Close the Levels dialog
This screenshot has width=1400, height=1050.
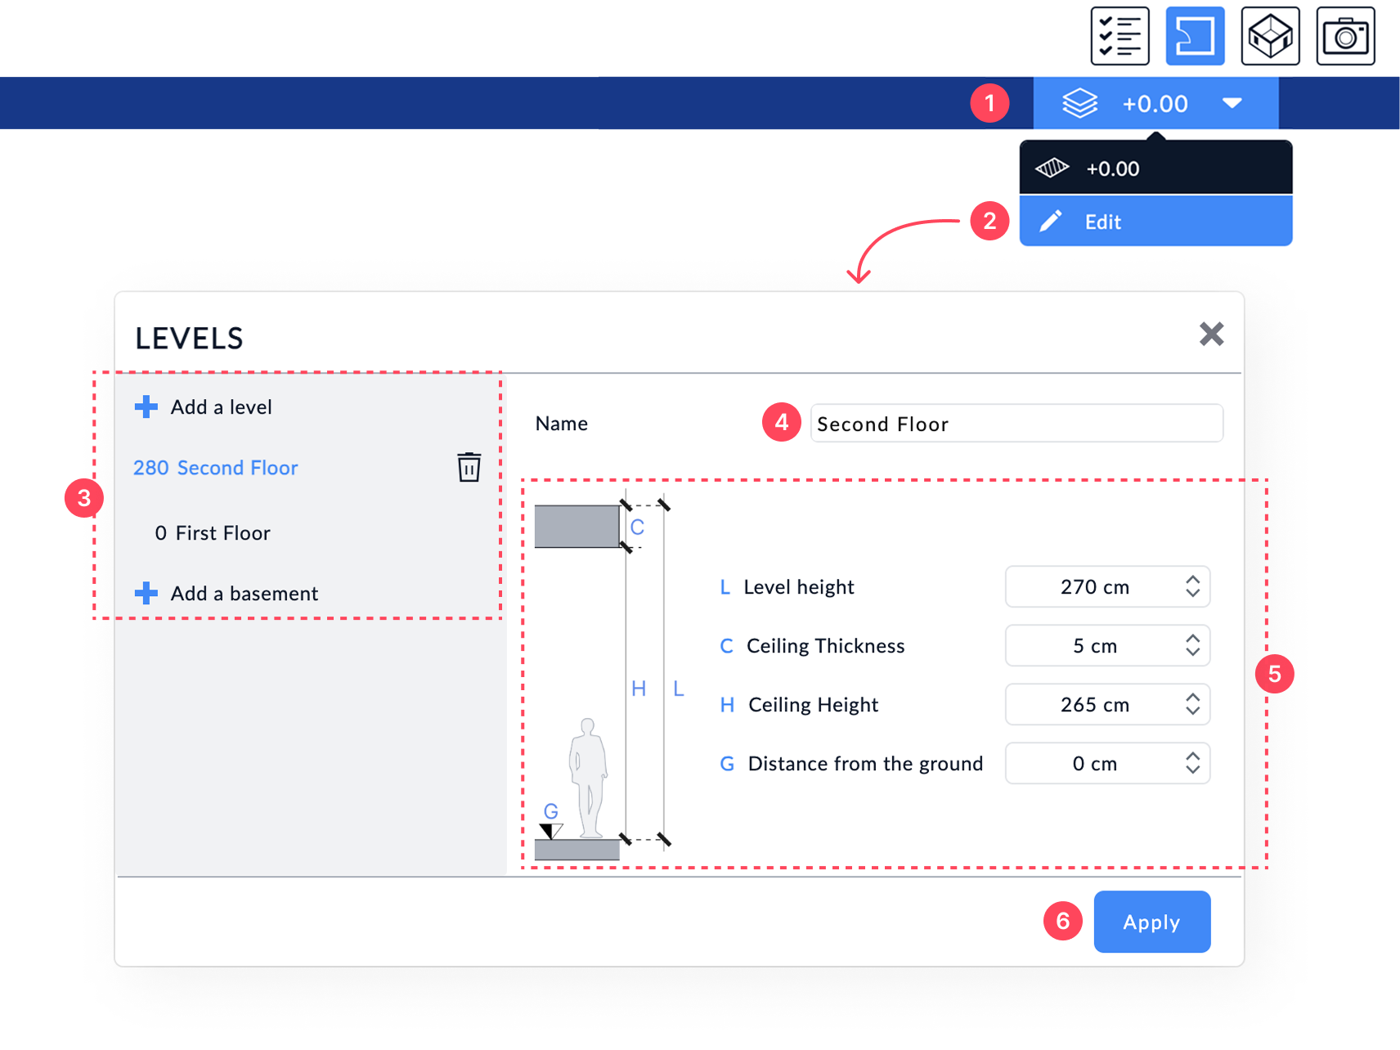coord(1211,334)
